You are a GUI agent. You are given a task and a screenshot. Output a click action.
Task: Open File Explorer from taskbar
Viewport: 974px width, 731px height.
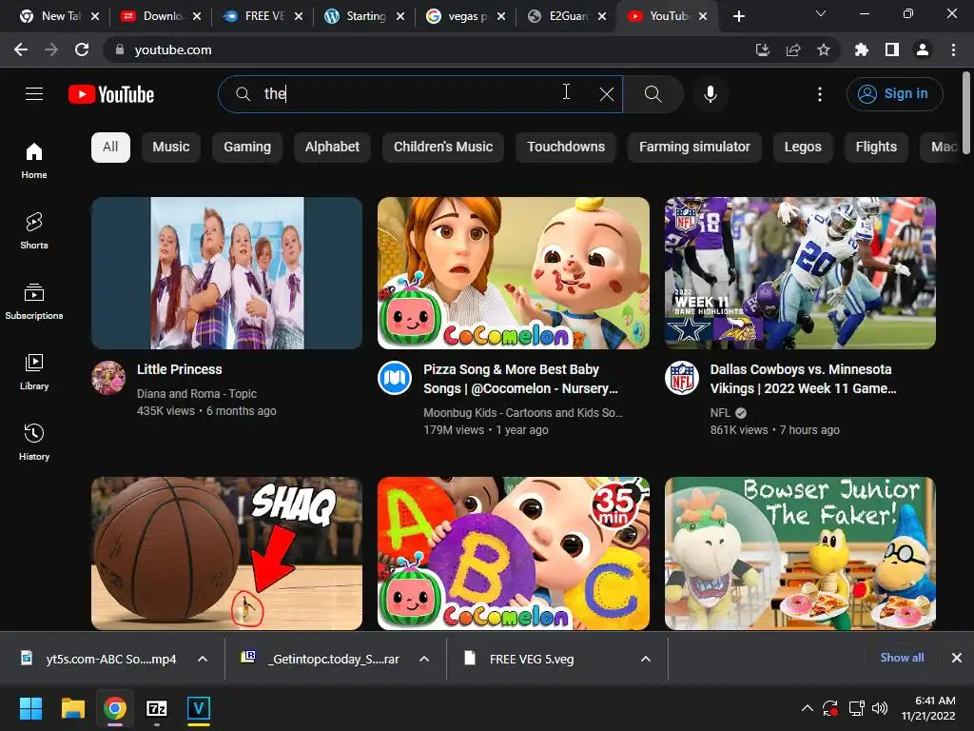[x=72, y=708]
